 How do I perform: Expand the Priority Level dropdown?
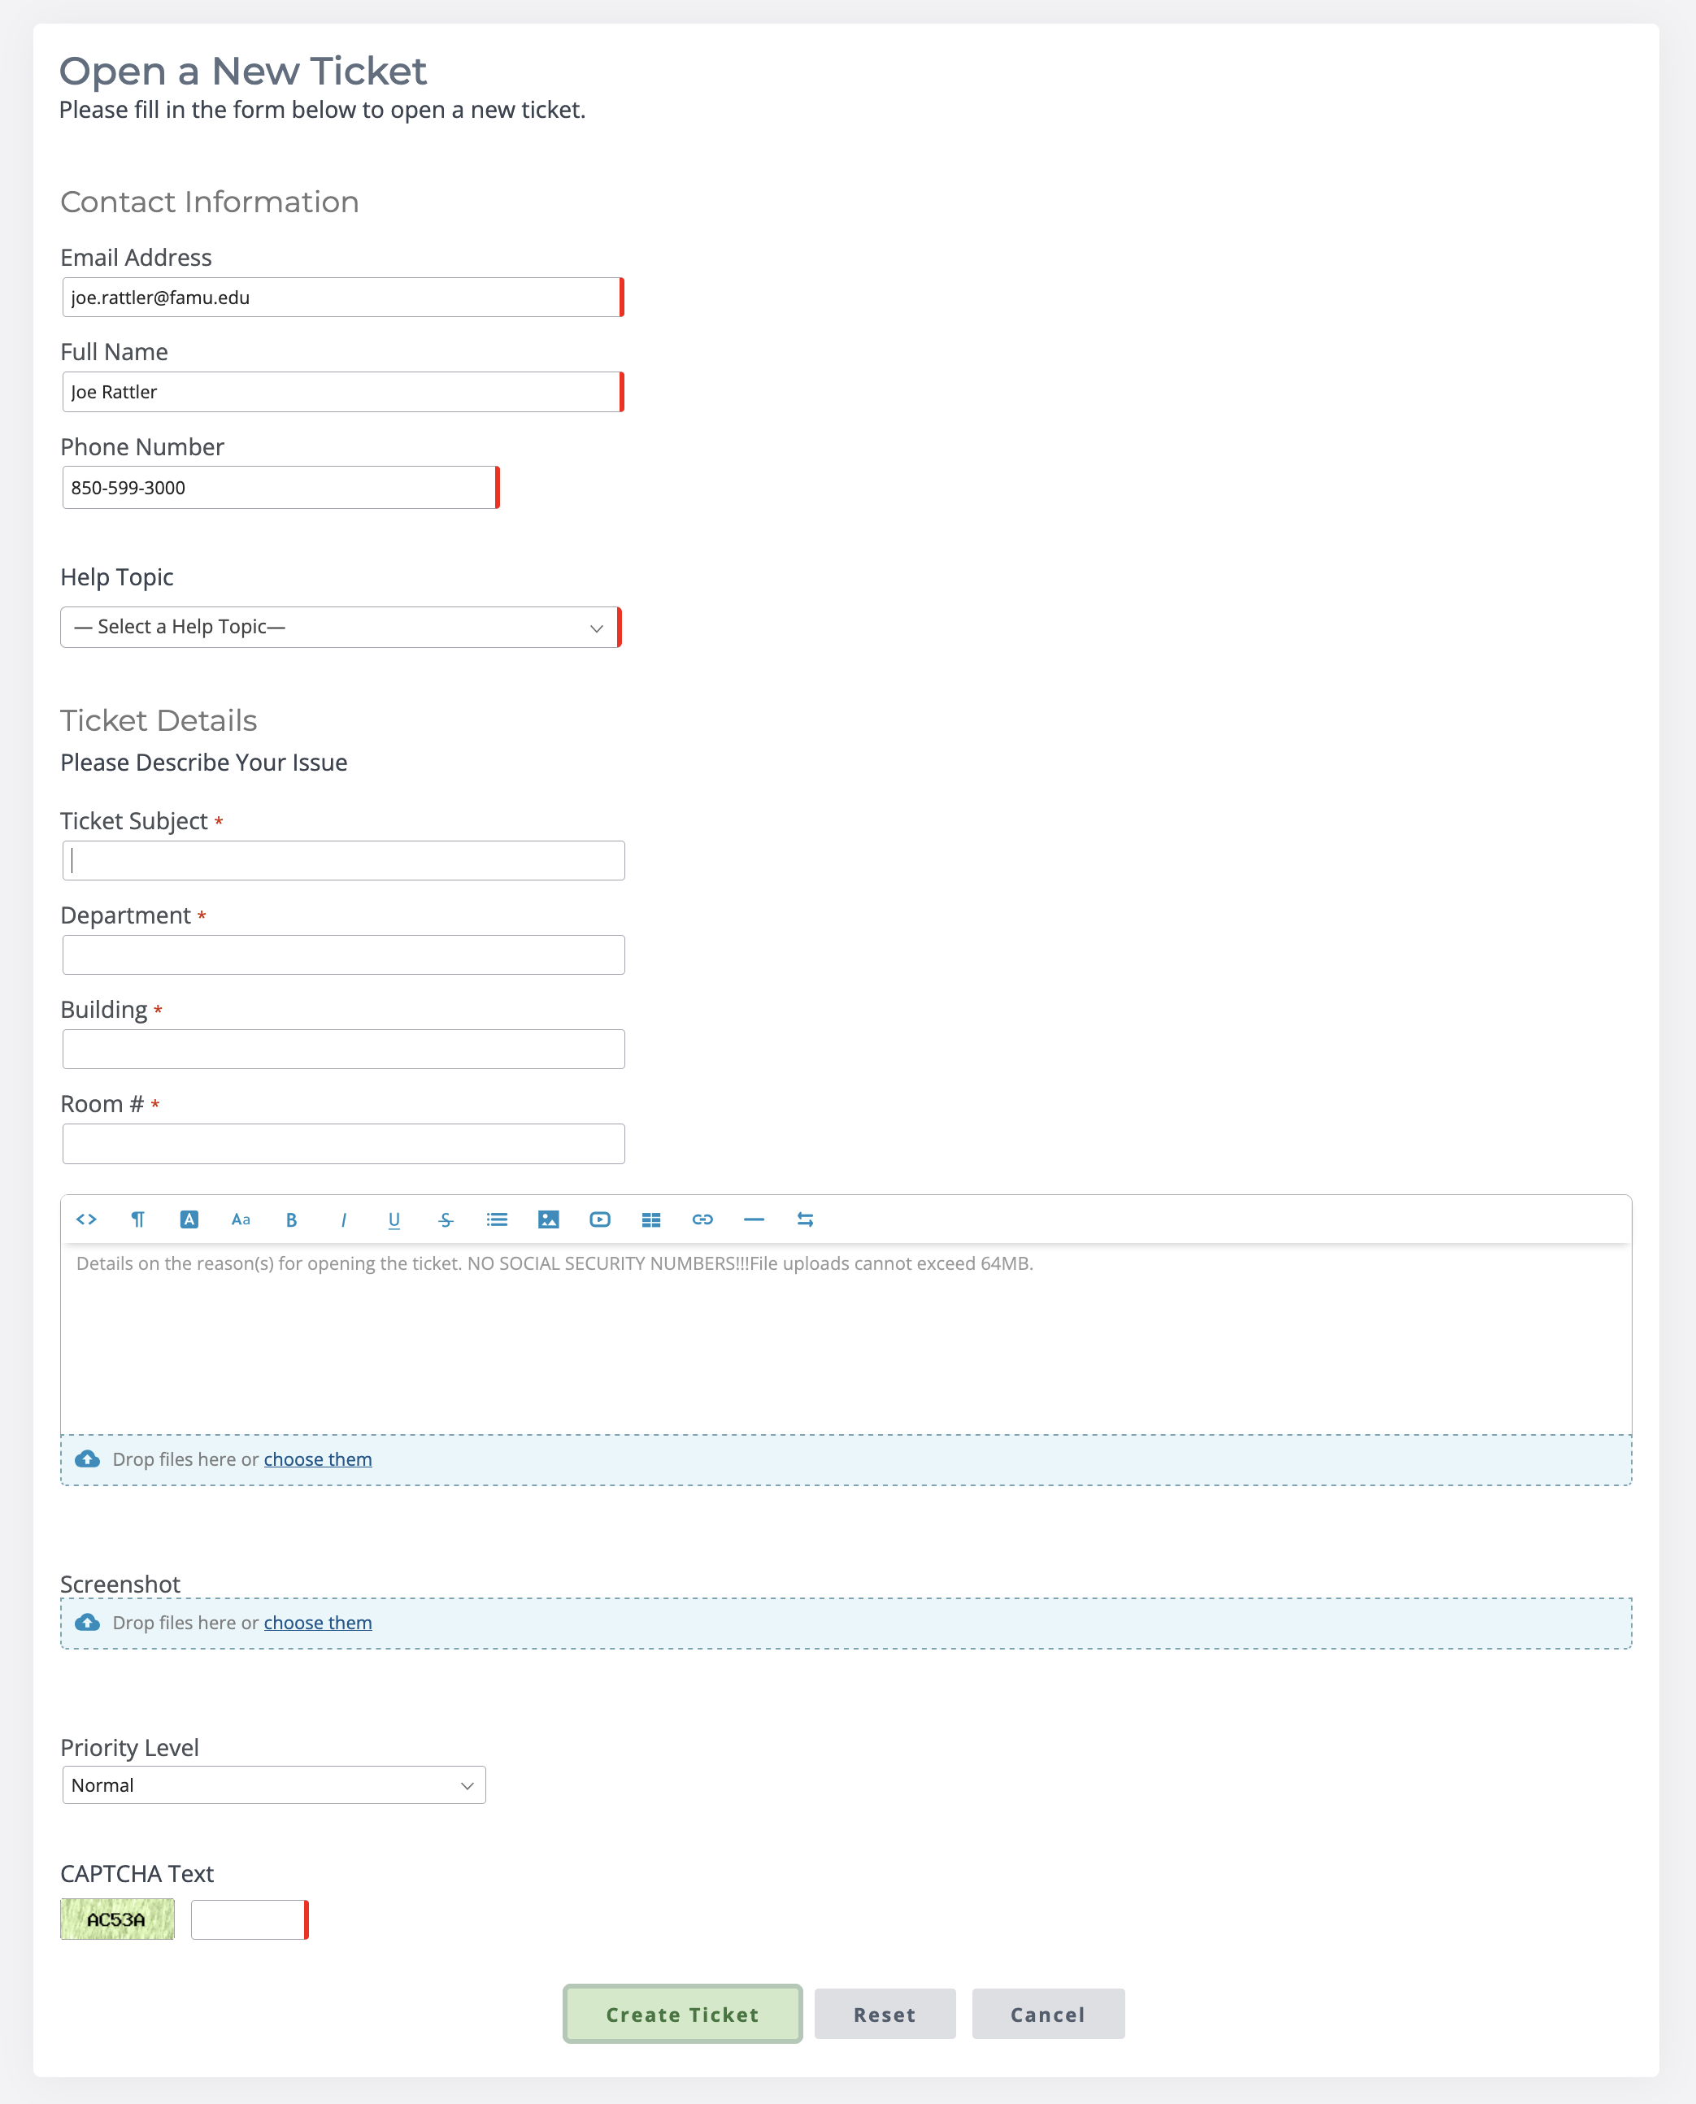273,1784
